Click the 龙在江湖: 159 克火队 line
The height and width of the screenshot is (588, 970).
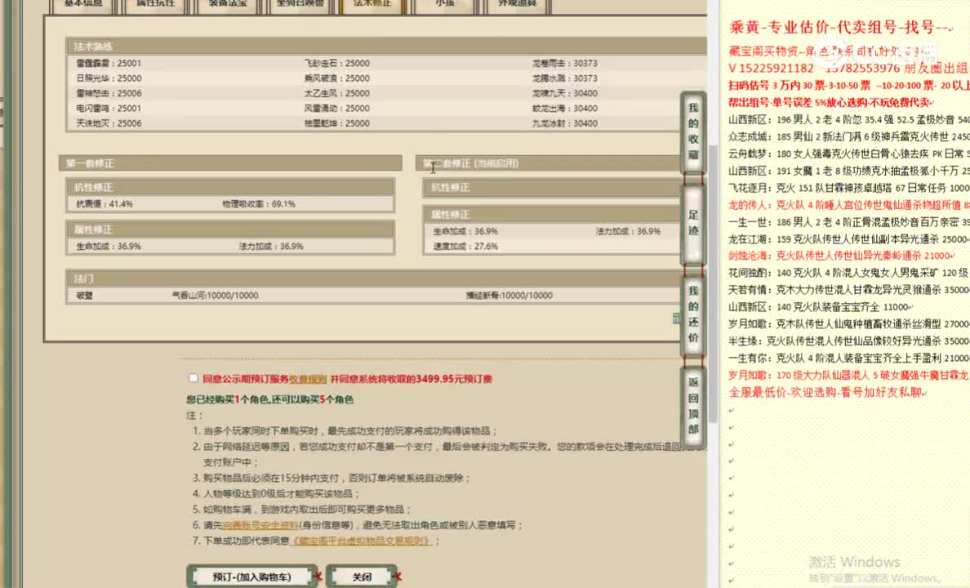tap(849, 239)
